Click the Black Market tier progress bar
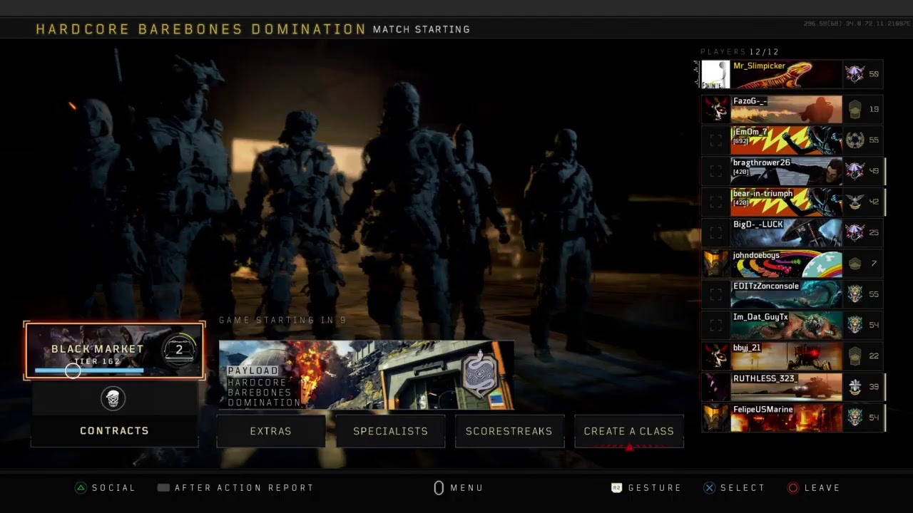This screenshot has width=913, height=513. pyautogui.click(x=89, y=370)
